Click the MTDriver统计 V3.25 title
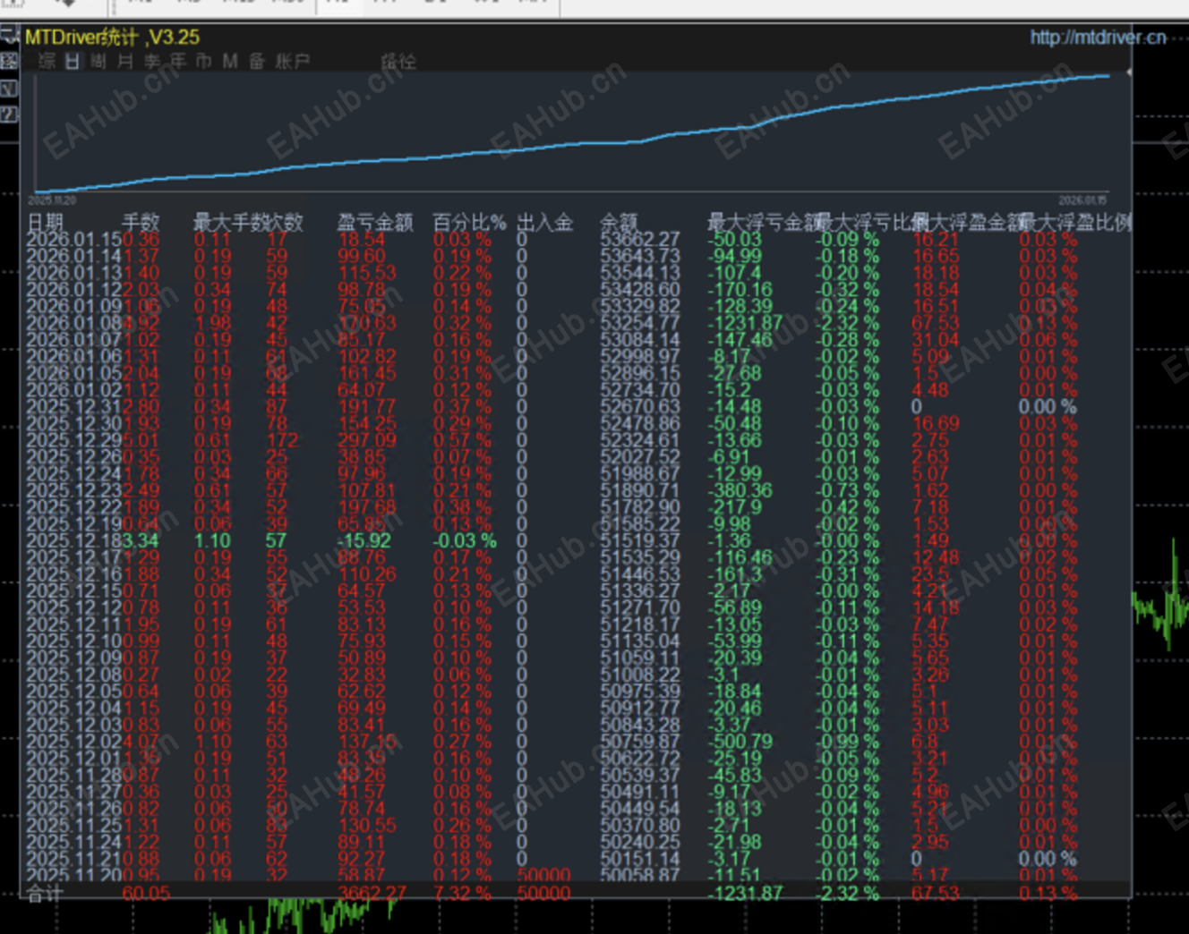Viewport: 1189px width, 934px height. pyautogui.click(x=113, y=37)
